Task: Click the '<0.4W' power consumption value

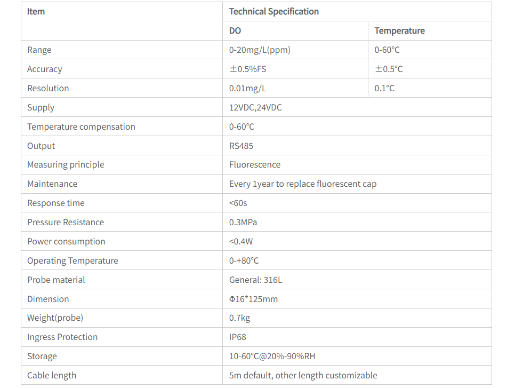Action: point(241,242)
